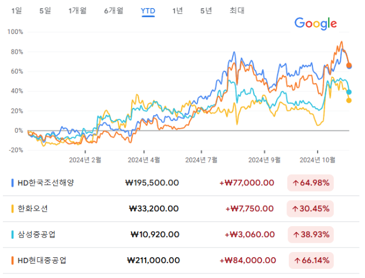The height and width of the screenshot is (278, 365).
Task: Click the YTD tab
Action: coord(148,10)
